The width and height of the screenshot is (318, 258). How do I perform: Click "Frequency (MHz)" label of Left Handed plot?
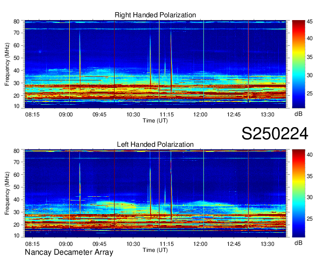(x=7, y=193)
